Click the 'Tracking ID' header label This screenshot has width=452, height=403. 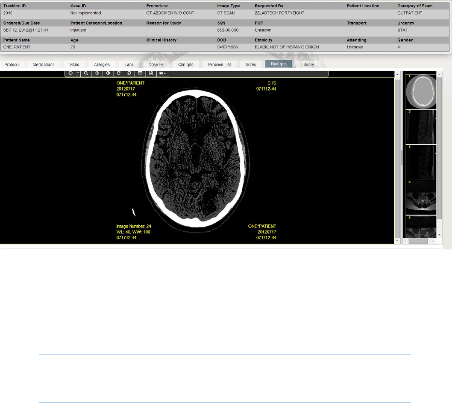pos(15,6)
